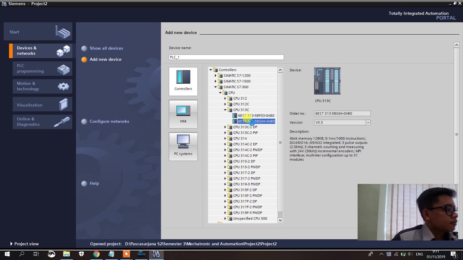
Task: Click the CPU 313C device image
Action: point(327,81)
